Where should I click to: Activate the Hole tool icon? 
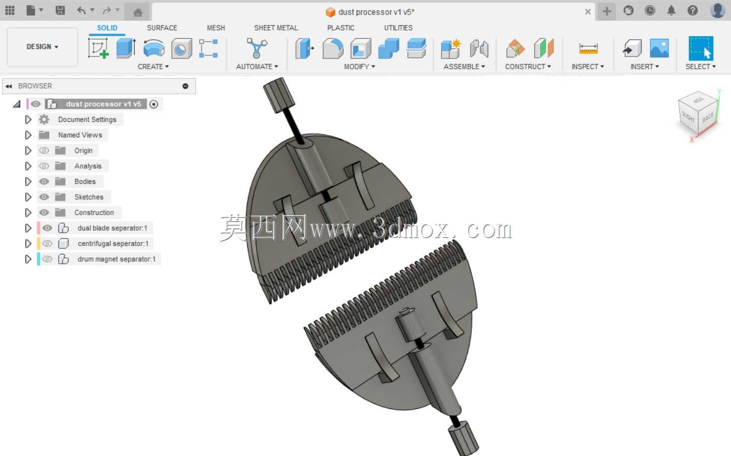(181, 49)
